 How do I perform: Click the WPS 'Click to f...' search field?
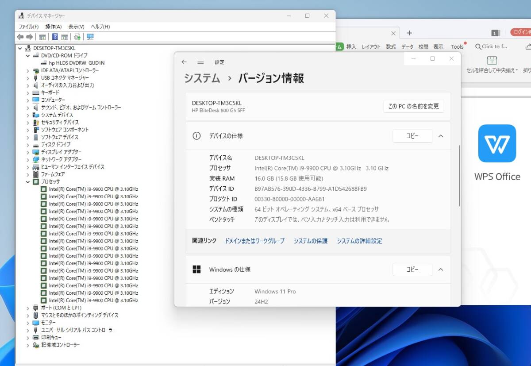tap(492, 46)
